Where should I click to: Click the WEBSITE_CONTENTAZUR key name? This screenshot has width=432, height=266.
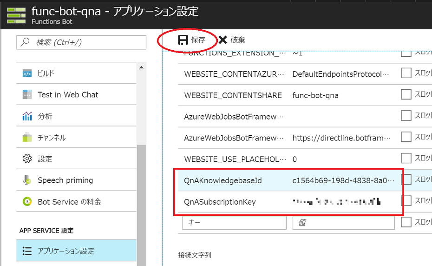point(234,74)
